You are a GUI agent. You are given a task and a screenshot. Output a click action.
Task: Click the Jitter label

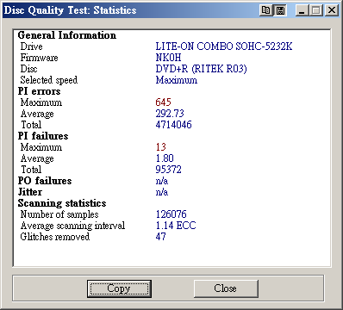click(30, 192)
